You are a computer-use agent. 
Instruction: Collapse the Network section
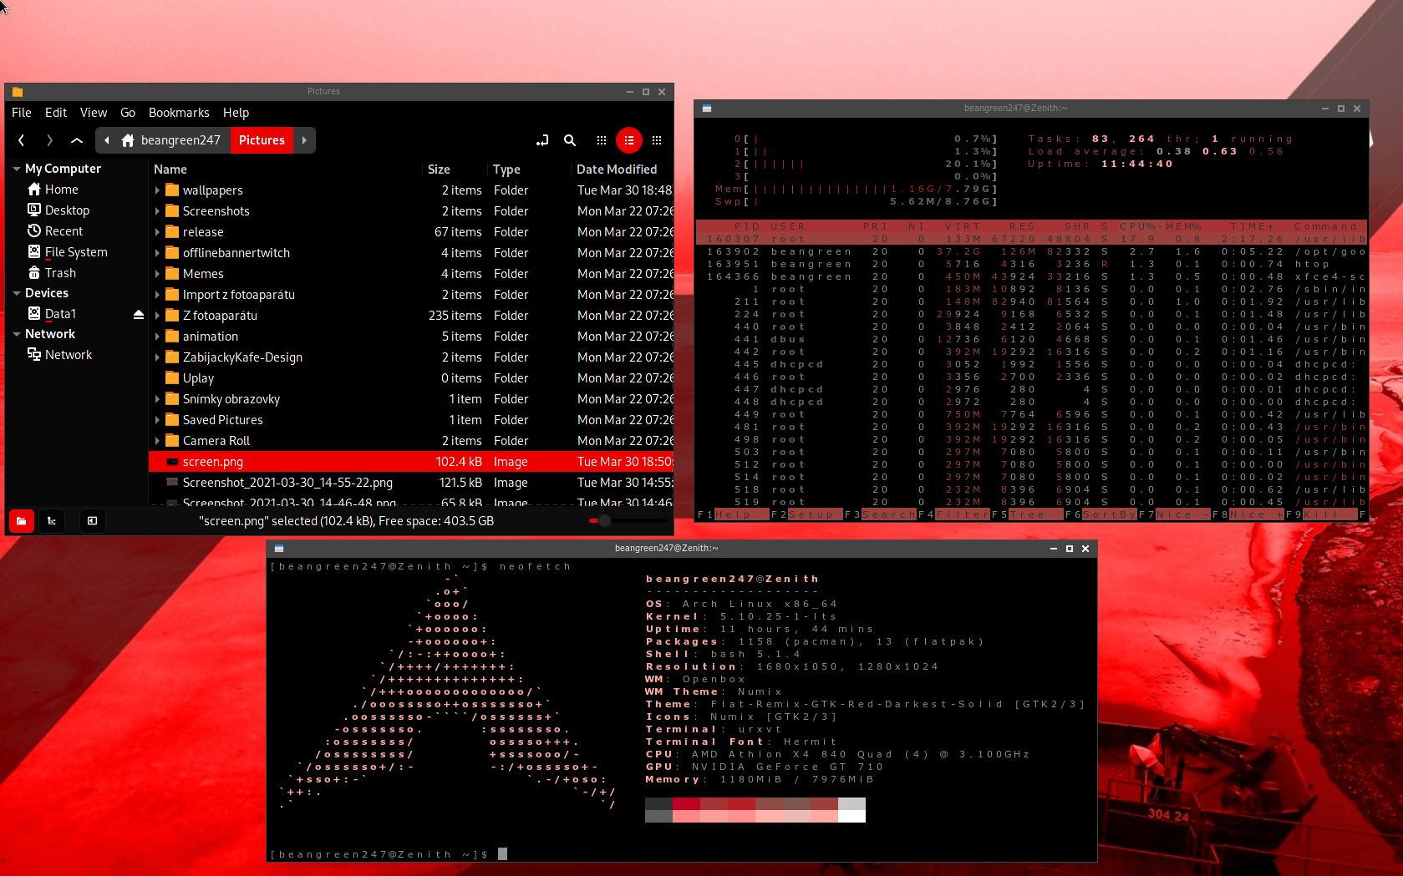coord(17,334)
